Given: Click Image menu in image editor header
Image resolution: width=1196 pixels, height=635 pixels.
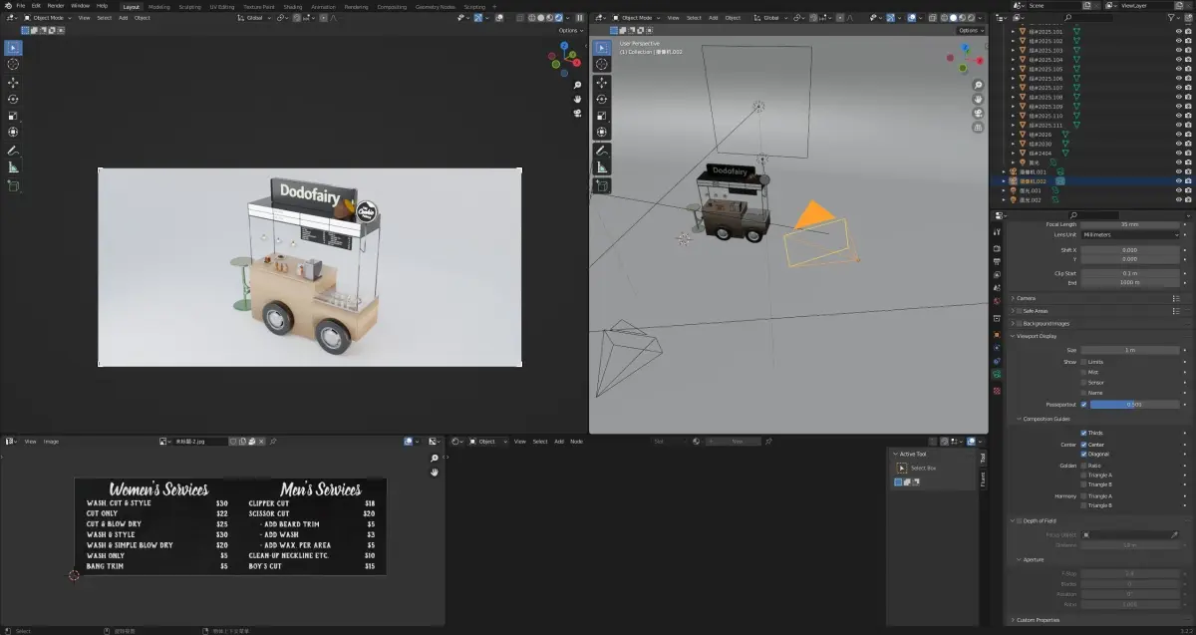Looking at the screenshot, I should [x=51, y=441].
